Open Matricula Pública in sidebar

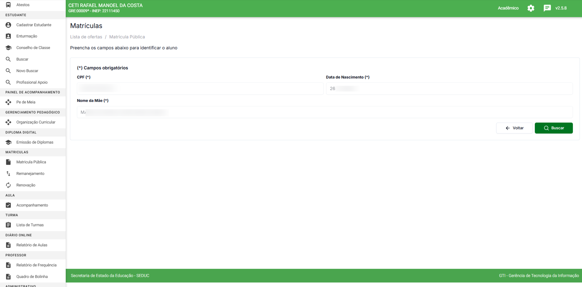coord(31,162)
